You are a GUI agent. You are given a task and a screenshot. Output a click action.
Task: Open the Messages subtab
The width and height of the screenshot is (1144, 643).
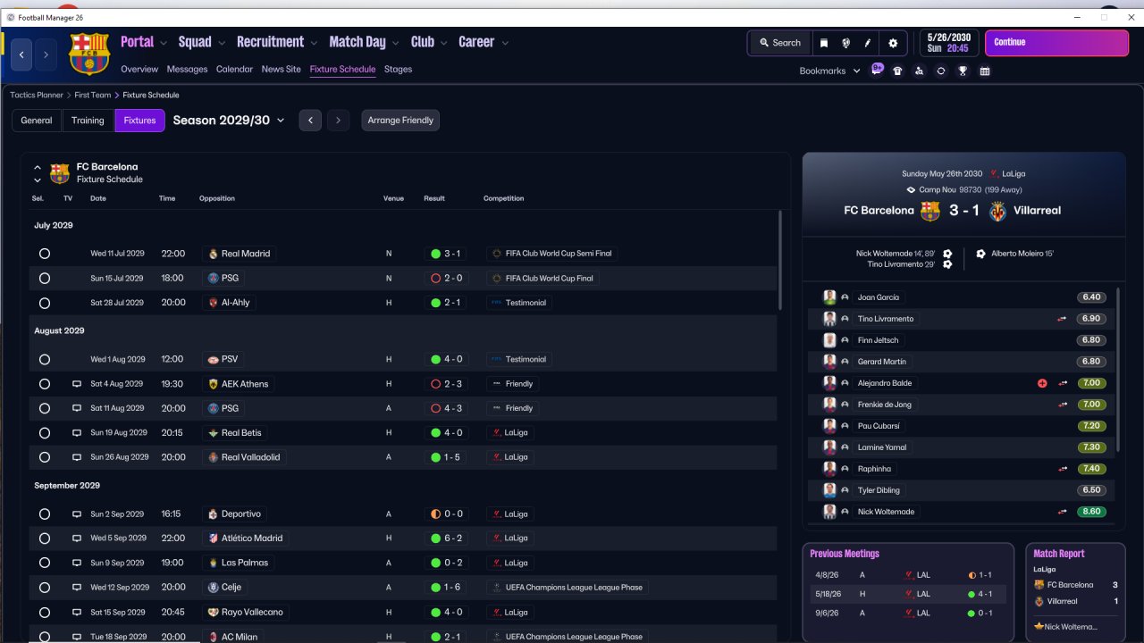click(x=187, y=70)
